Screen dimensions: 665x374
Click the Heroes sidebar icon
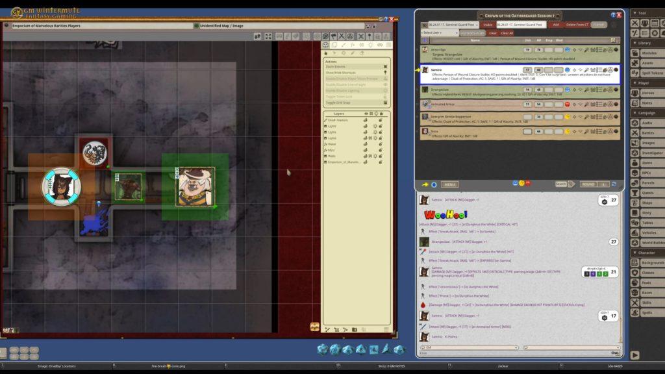click(635, 93)
